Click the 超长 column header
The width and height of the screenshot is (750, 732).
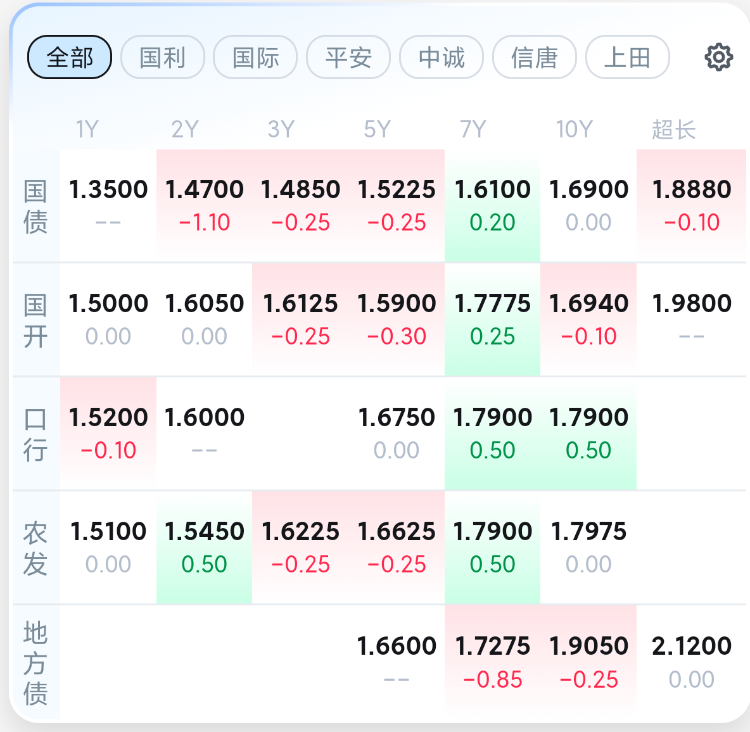(674, 130)
